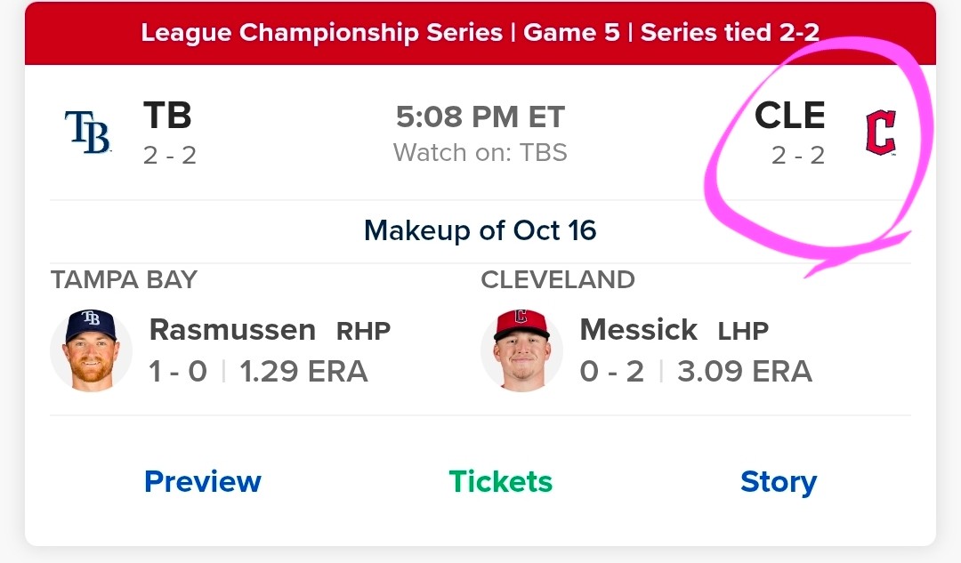Select Messick's player headshot
Screen dimensions: 961x563
[521, 350]
